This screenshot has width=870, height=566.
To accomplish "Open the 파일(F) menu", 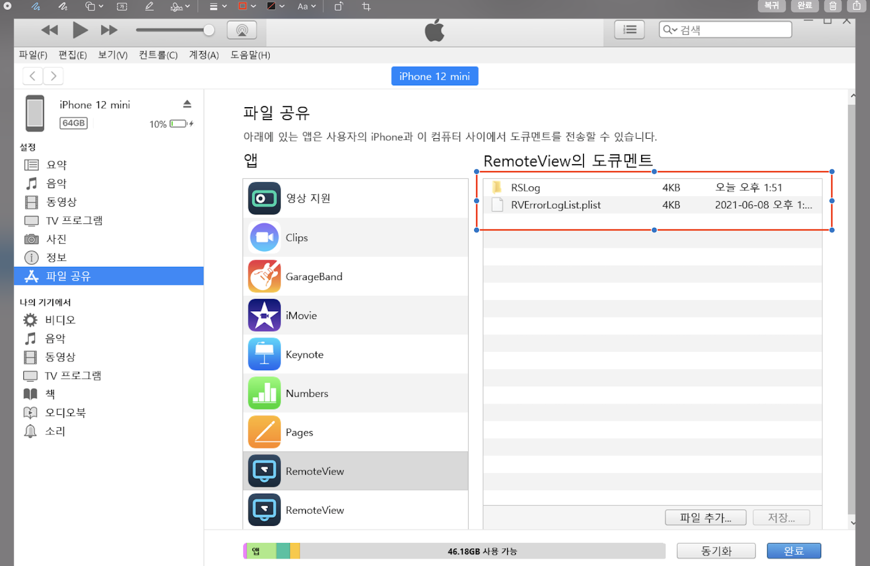I will [33, 55].
